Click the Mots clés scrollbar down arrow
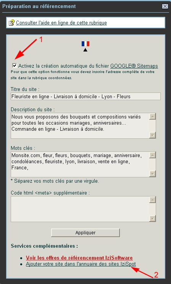Image resolution: width=171 pixels, height=284 pixels. click(153, 174)
